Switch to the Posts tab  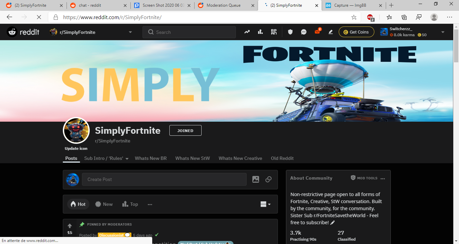(x=71, y=158)
